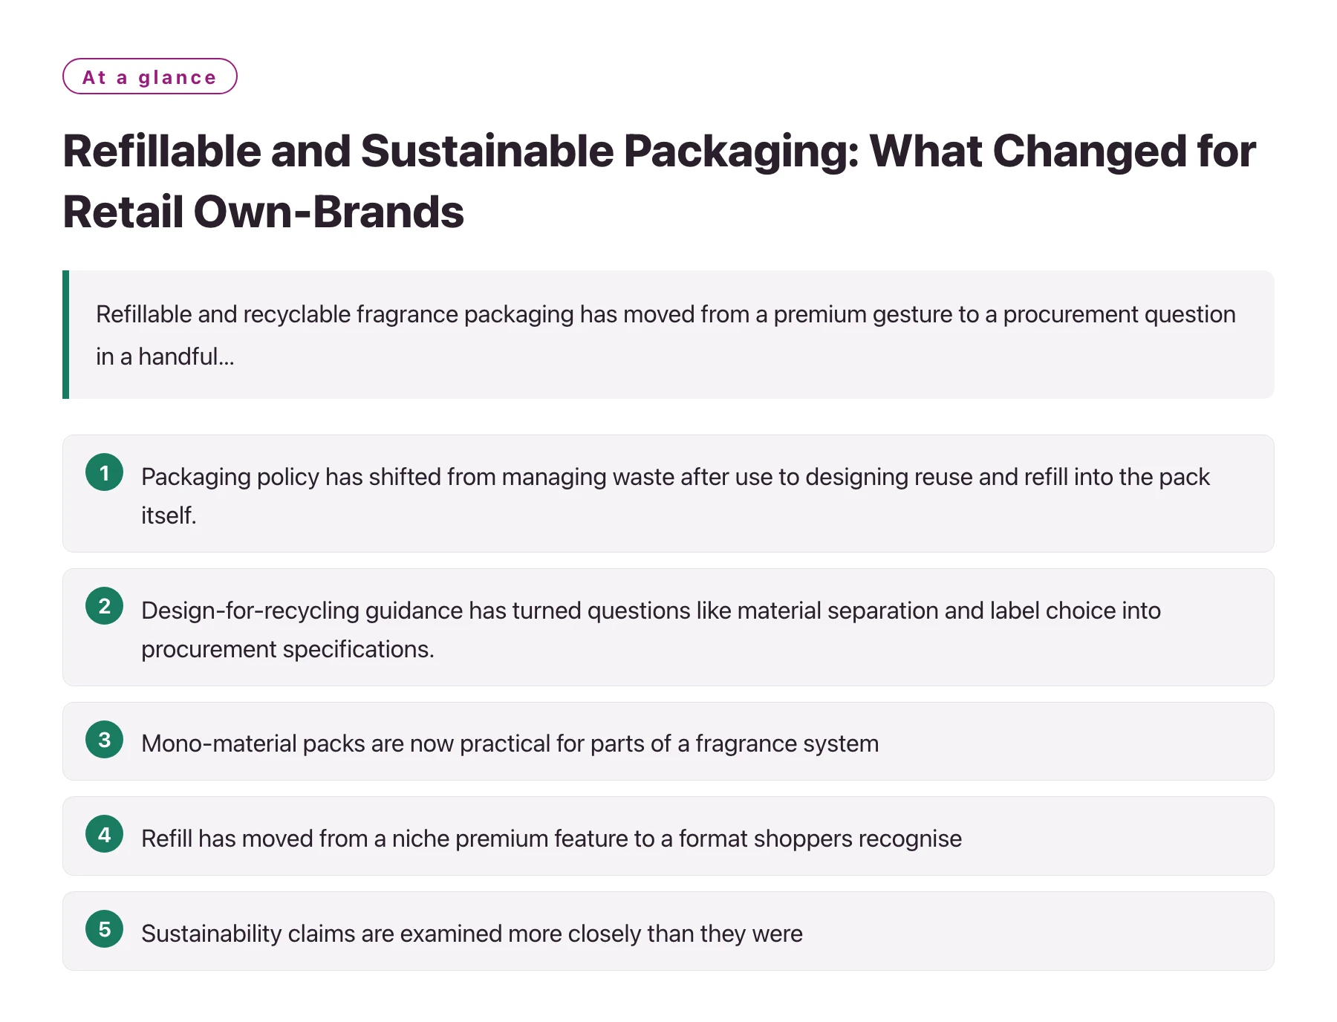Click the green number 3 badge
This screenshot has height=1022, width=1337.
pos(104,740)
